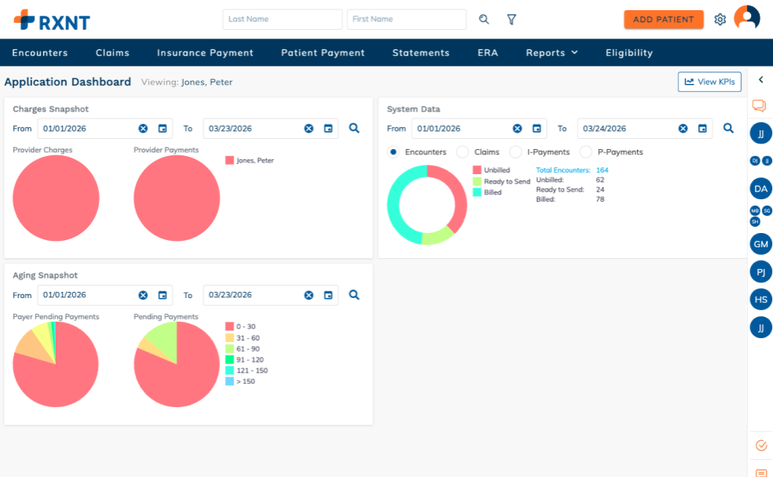Open System Data To date calendar
Image resolution: width=773 pixels, height=477 pixels.
pyautogui.click(x=703, y=129)
